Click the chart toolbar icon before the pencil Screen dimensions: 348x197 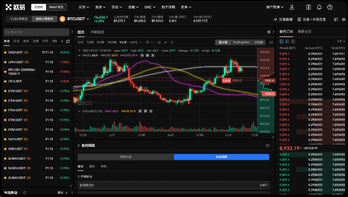point(159,42)
